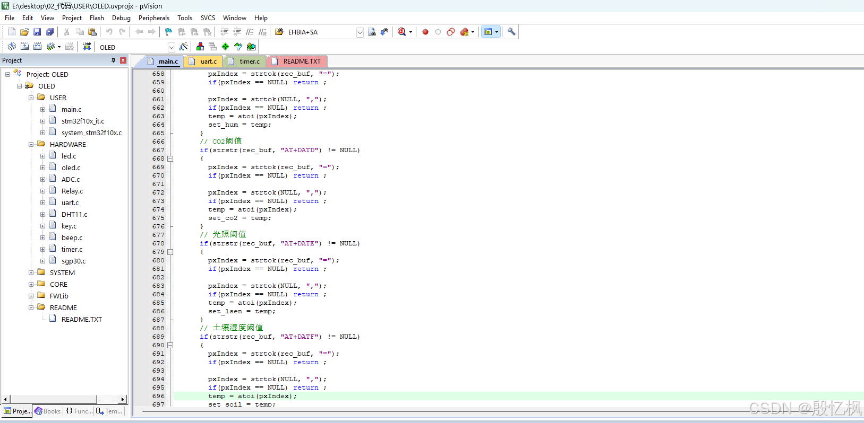864x423 pixels.
Task: Save the current file with the disk icon
Action: click(37, 32)
